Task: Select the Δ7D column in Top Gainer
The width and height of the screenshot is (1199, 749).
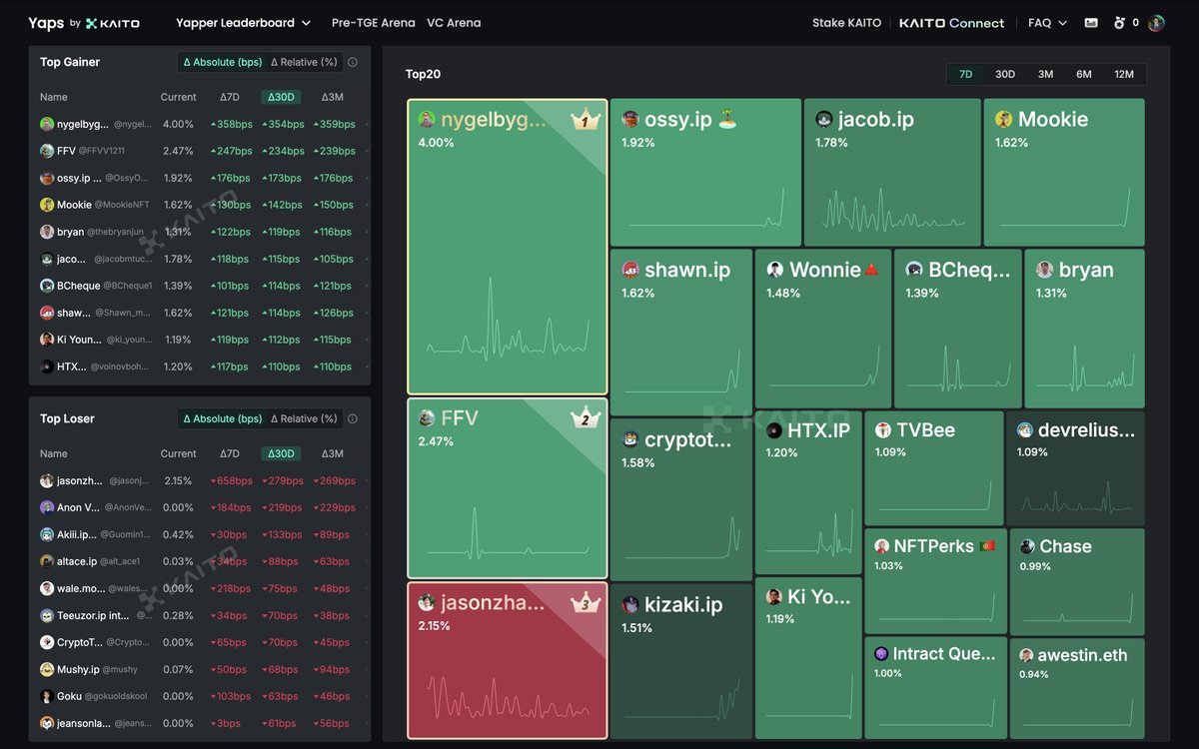Action: click(231, 96)
